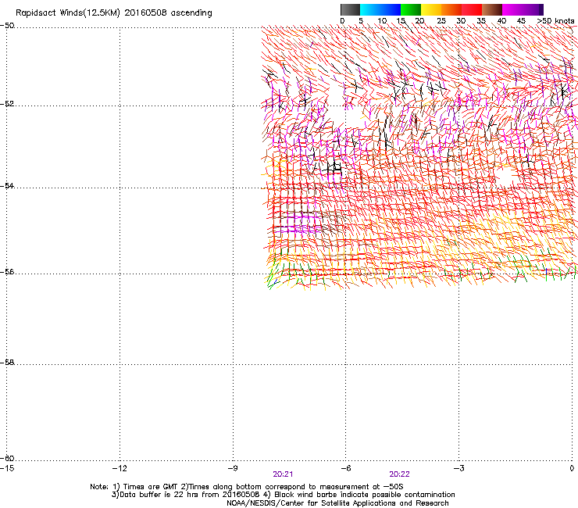The height and width of the screenshot is (508, 578).
Task: Click the -56 latitude axis label
Action: [x=7, y=271]
